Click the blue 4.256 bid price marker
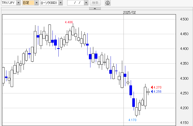 pos(156,92)
